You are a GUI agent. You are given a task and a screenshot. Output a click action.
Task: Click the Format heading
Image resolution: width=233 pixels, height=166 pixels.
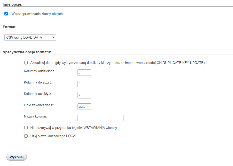10,27
